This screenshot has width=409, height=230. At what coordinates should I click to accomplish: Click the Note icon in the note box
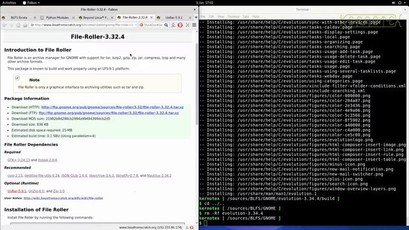17,78
